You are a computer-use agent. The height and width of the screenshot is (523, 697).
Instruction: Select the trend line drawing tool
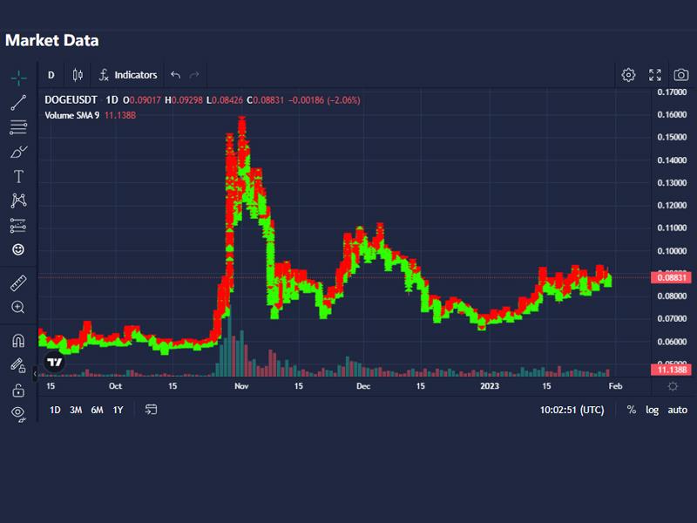coord(18,103)
